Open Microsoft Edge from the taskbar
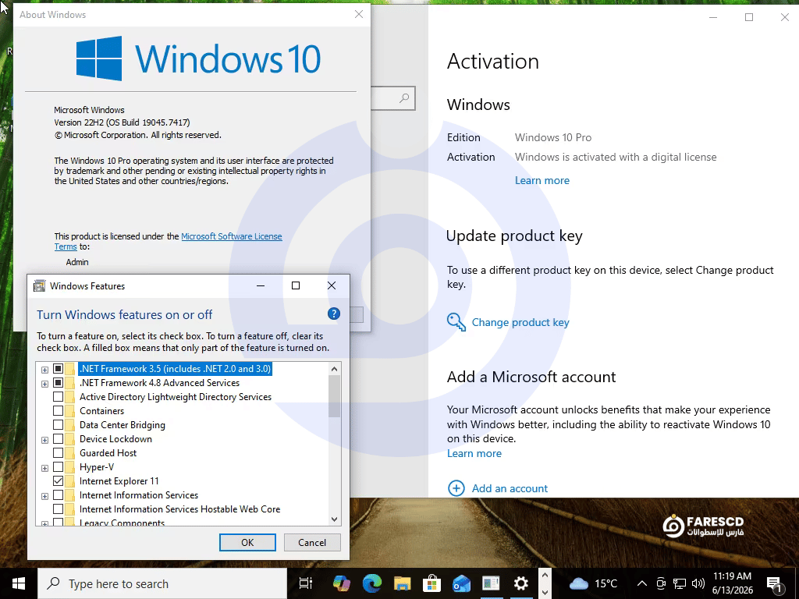The image size is (799, 599). (372, 583)
